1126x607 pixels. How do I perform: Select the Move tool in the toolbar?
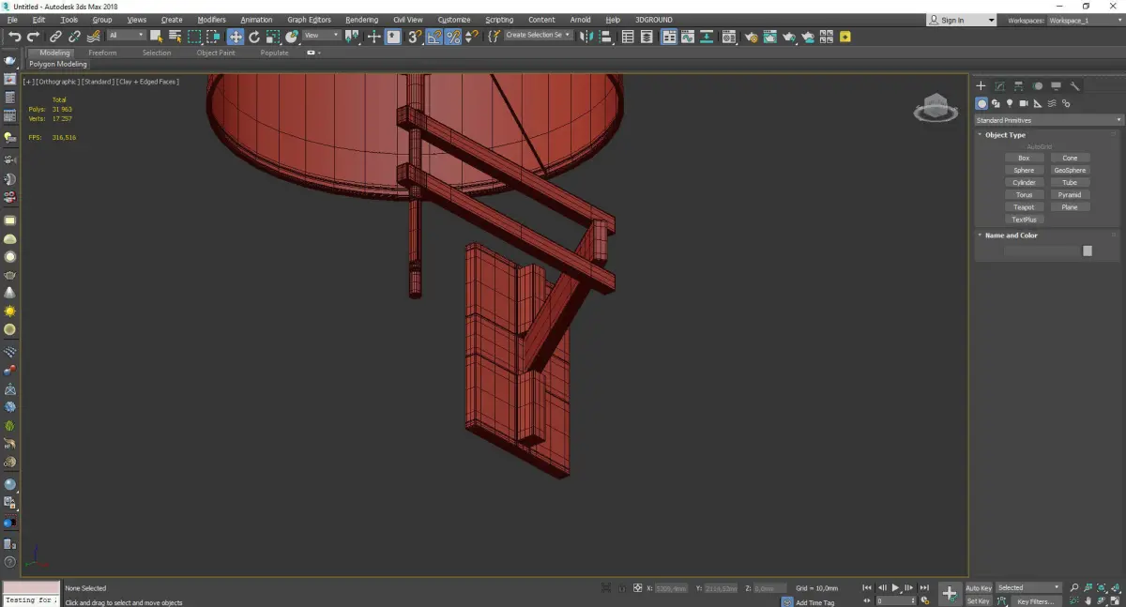[235, 37]
